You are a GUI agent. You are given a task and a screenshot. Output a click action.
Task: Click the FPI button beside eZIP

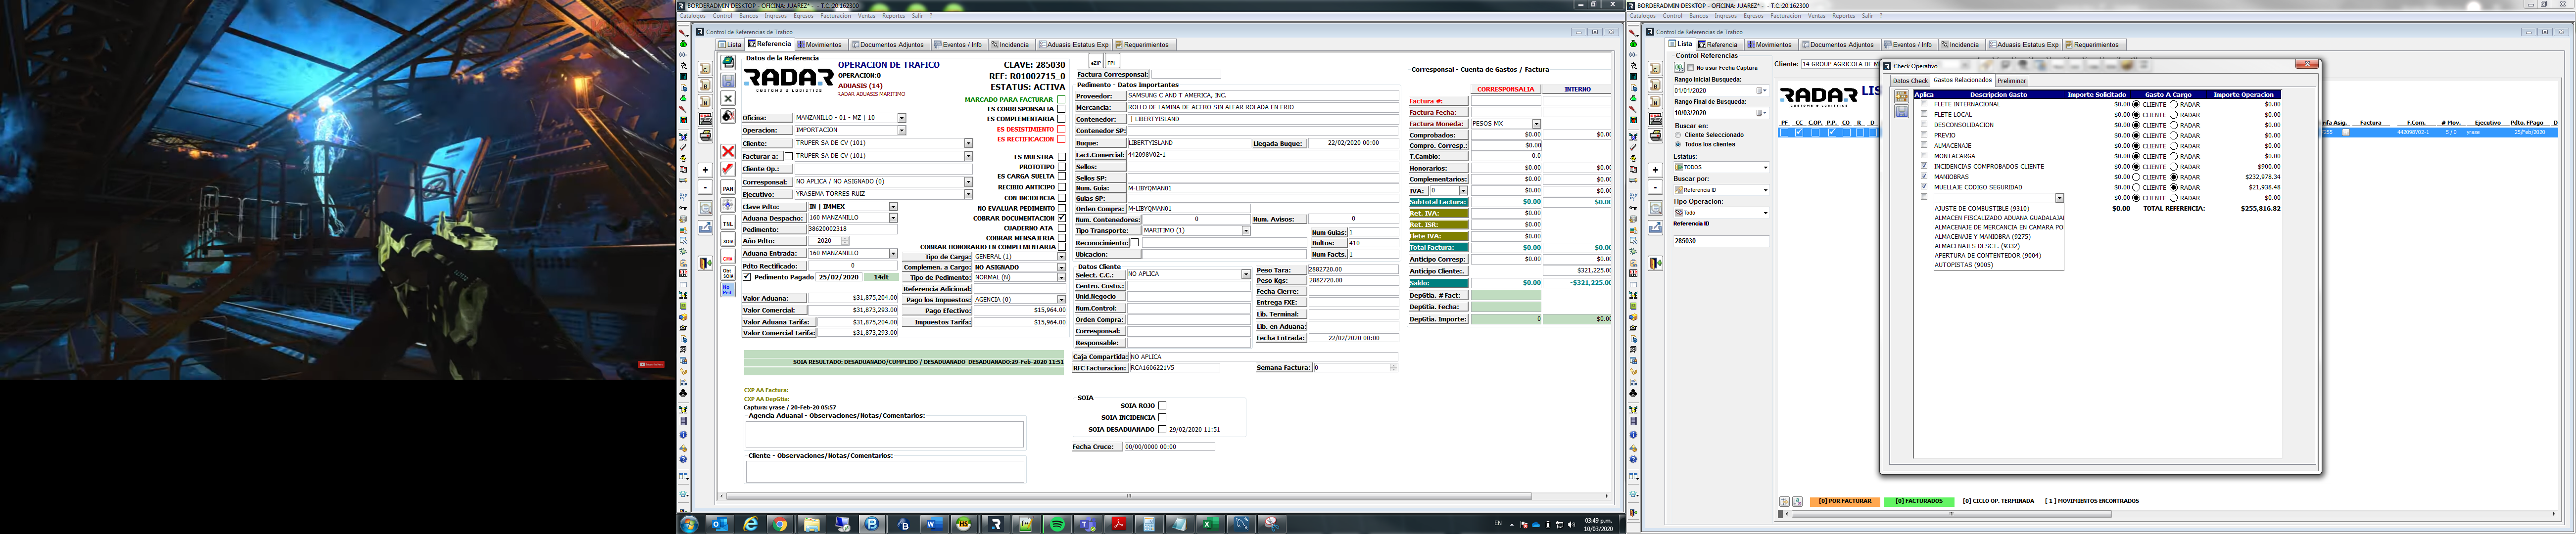point(1111,62)
